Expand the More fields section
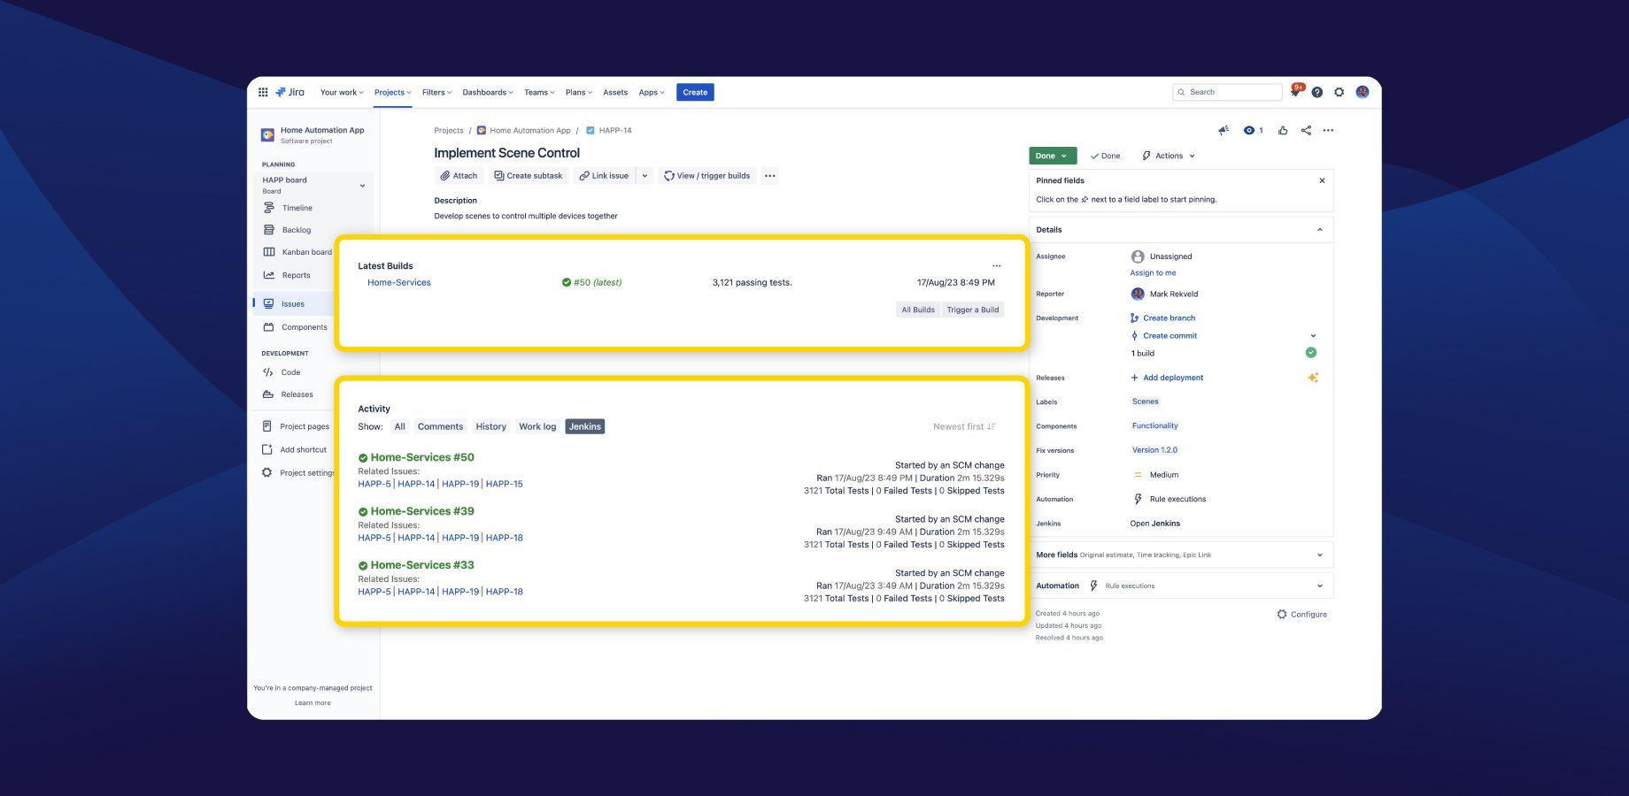The width and height of the screenshot is (1629, 796). pyautogui.click(x=1319, y=555)
